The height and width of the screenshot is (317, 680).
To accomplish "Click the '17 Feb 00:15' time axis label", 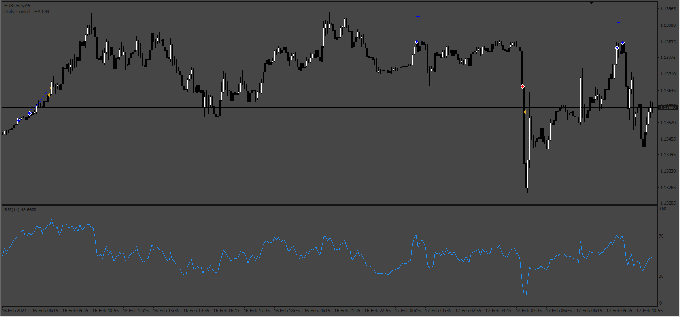I will 408,311.
